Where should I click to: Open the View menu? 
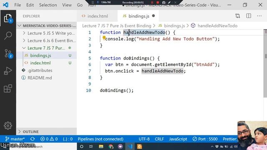click(x=67, y=5)
